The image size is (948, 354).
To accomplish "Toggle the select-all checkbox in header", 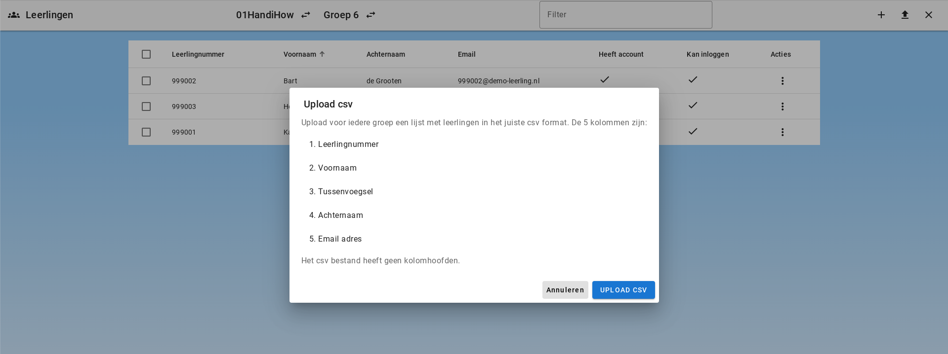I will click(x=146, y=54).
